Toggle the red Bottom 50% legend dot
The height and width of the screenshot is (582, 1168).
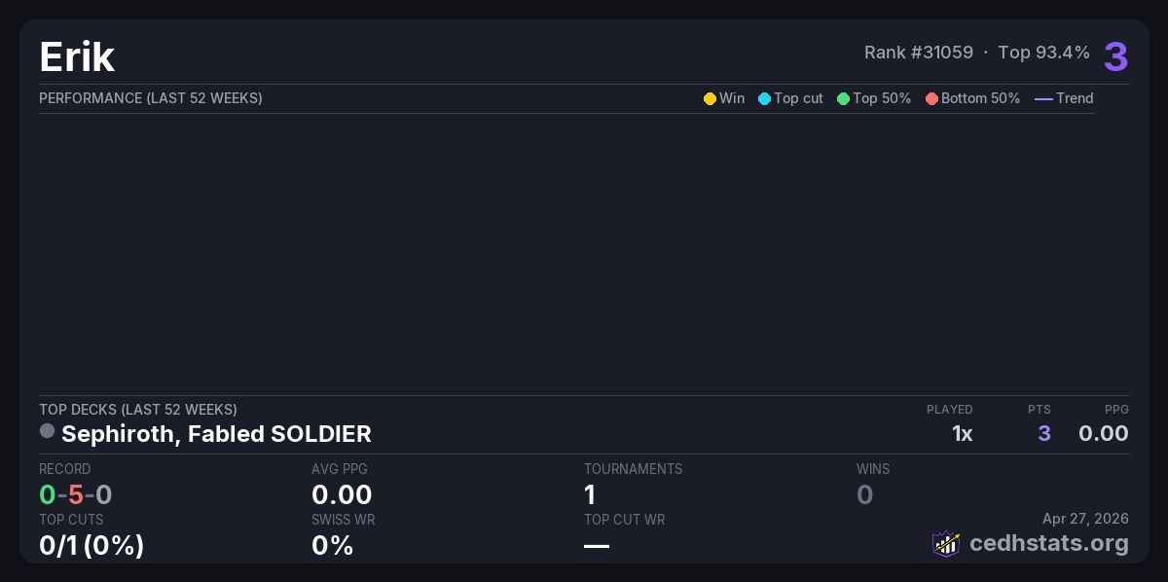click(x=931, y=98)
